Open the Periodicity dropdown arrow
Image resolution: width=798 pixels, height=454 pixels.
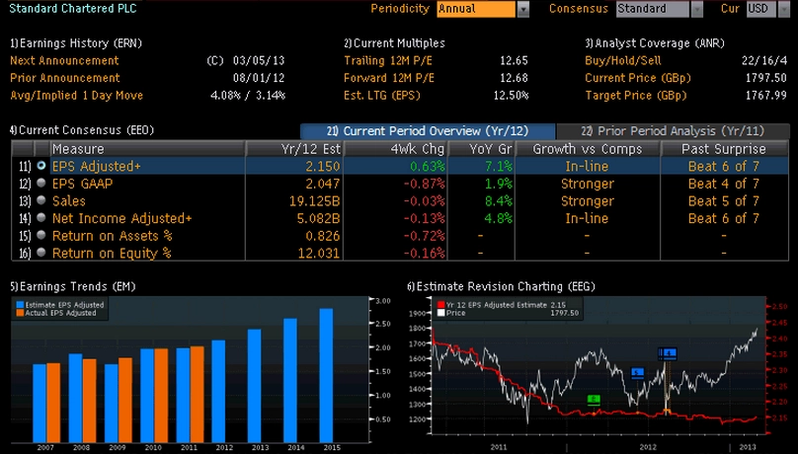[x=522, y=9]
